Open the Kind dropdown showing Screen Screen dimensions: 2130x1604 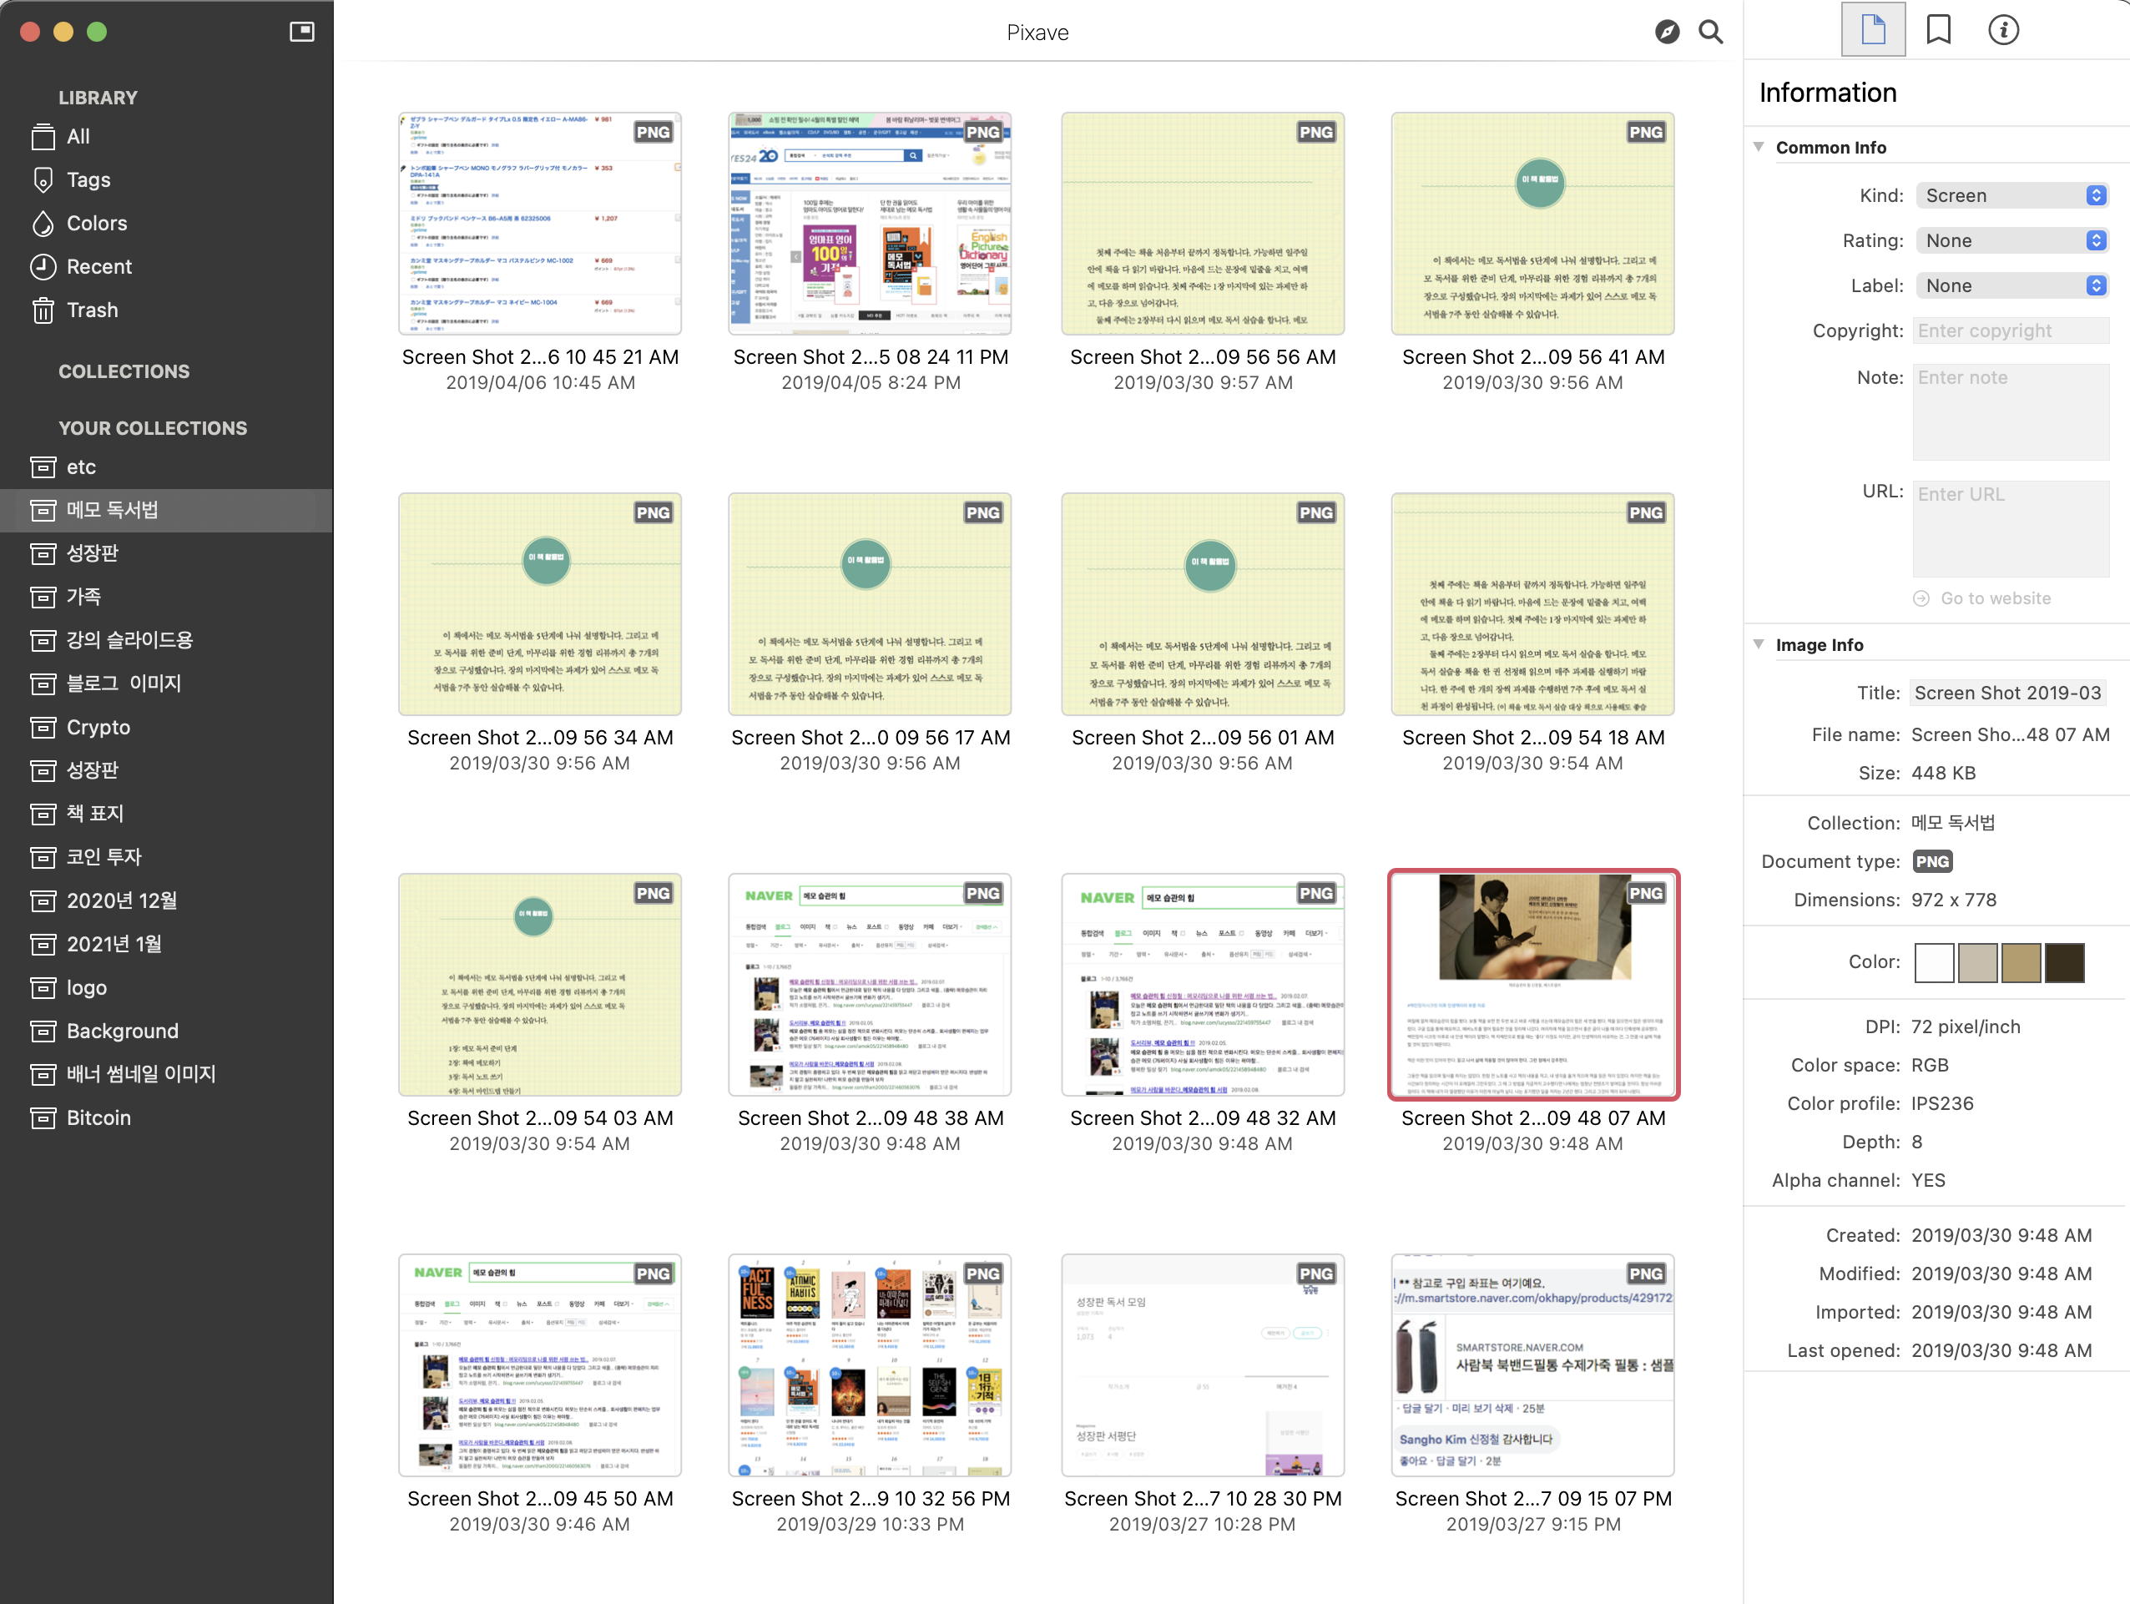[x=2011, y=195]
